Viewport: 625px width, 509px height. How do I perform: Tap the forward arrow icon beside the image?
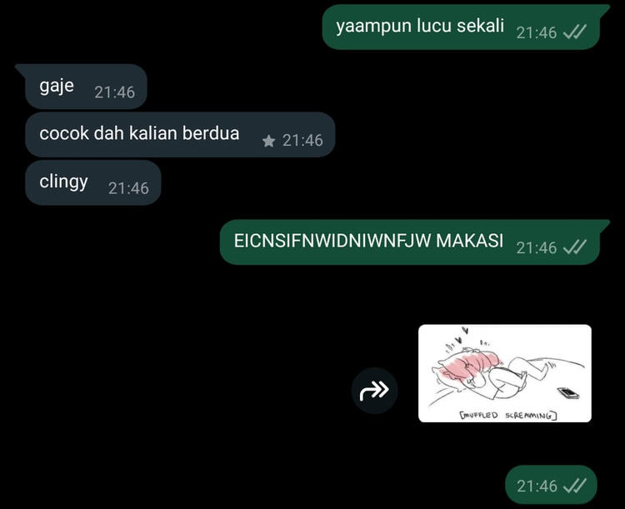(x=374, y=390)
